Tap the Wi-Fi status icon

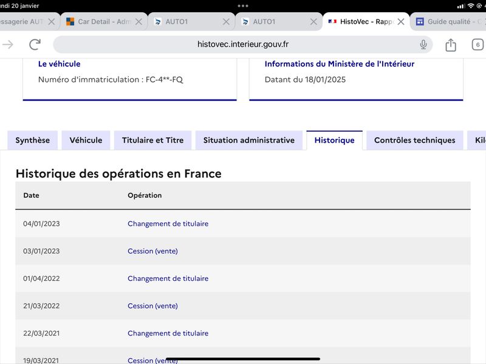point(471,6)
